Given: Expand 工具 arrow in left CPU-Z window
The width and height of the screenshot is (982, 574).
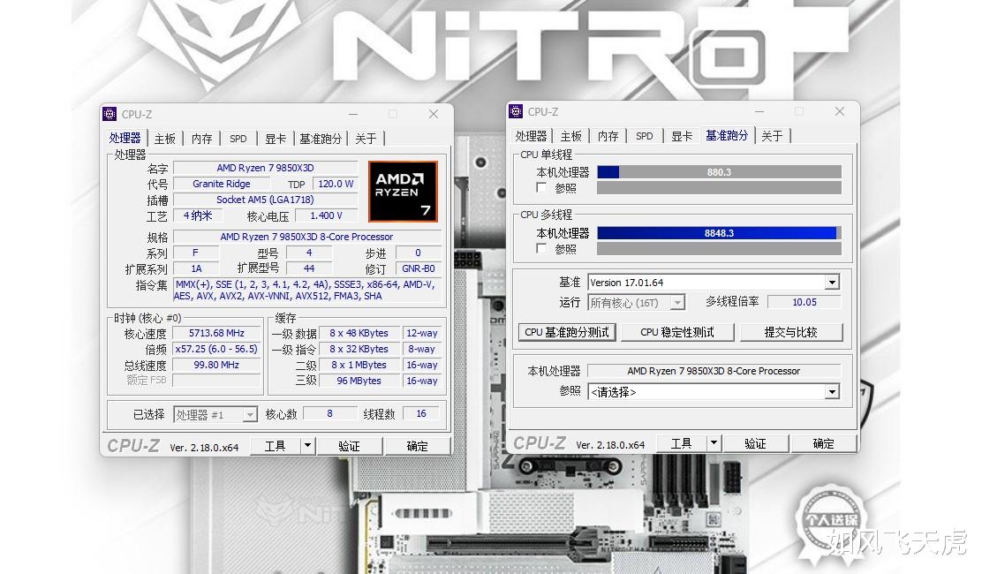Looking at the screenshot, I should (307, 446).
